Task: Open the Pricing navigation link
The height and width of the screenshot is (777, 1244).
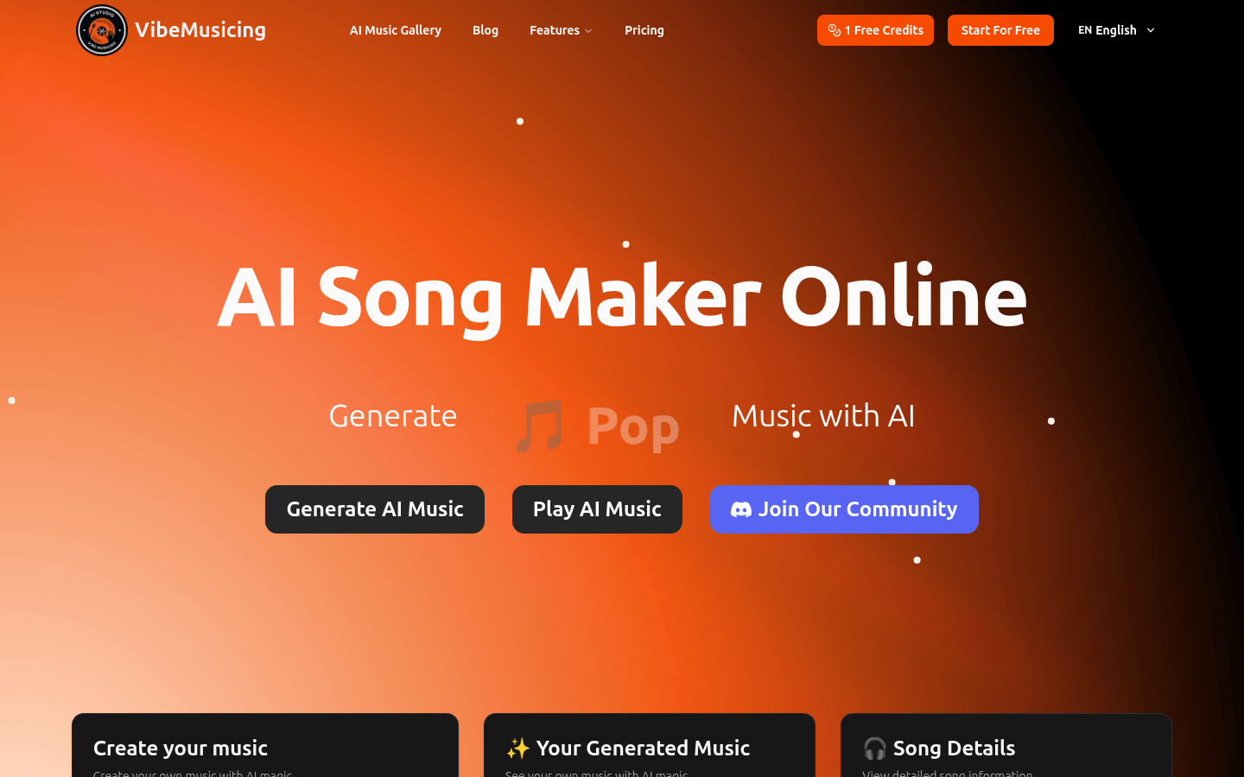Action: [644, 30]
